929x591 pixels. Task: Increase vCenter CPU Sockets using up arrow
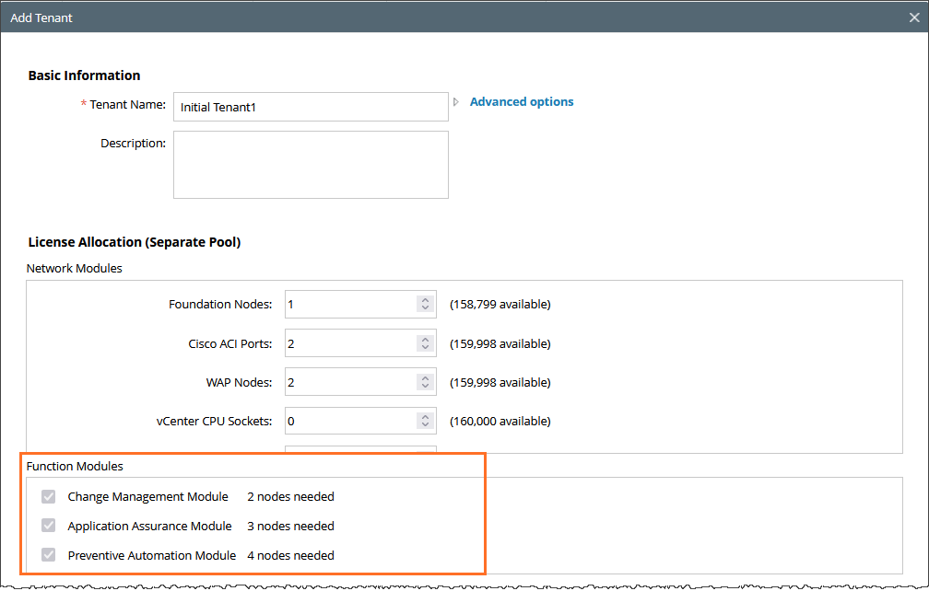pos(425,416)
